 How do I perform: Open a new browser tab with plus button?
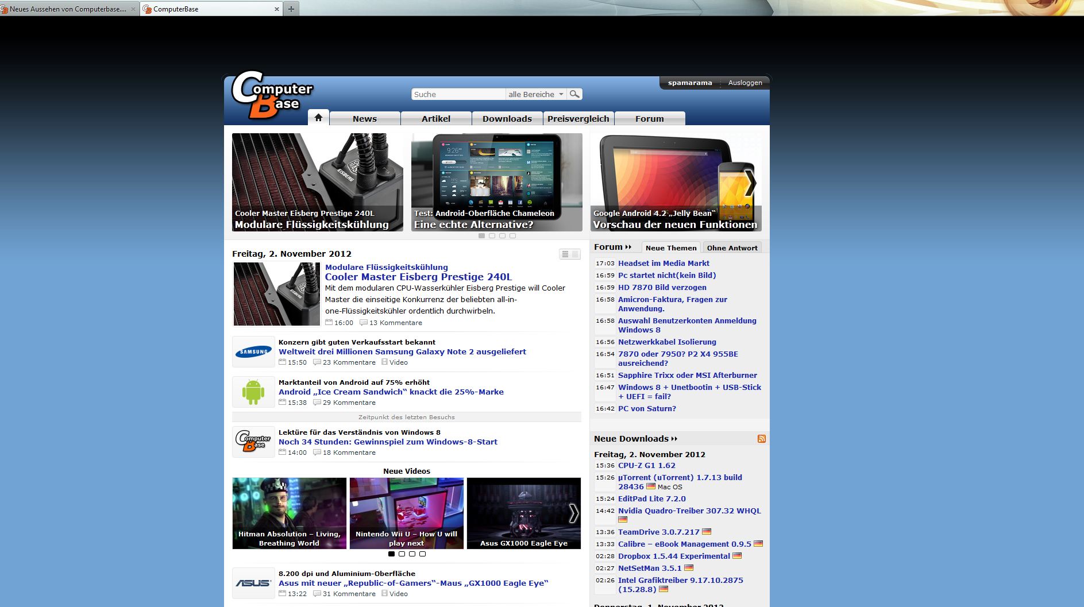[291, 9]
